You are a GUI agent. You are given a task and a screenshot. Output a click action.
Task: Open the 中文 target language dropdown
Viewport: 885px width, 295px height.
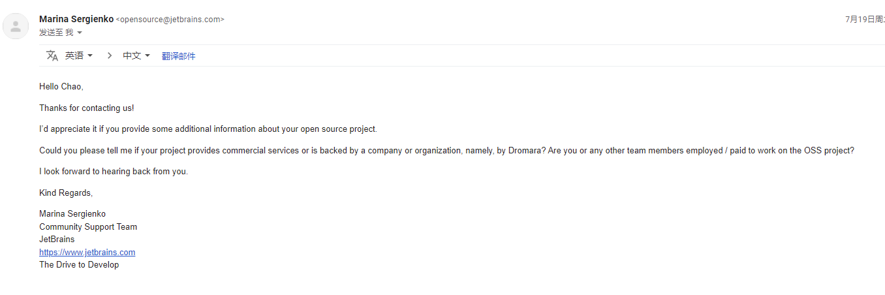click(x=136, y=55)
